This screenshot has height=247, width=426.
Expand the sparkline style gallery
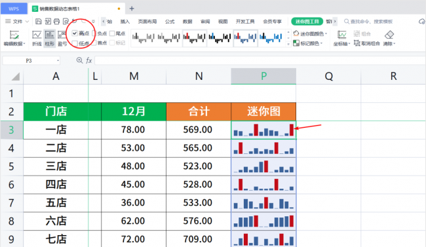(x=288, y=45)
